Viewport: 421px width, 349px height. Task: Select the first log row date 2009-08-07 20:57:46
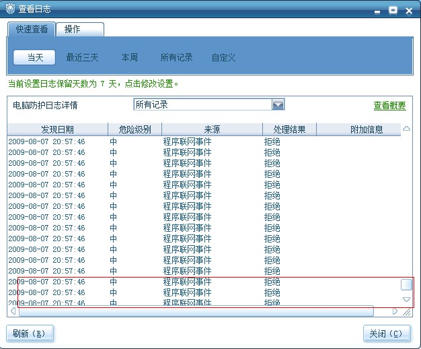[x=46, y=141]
